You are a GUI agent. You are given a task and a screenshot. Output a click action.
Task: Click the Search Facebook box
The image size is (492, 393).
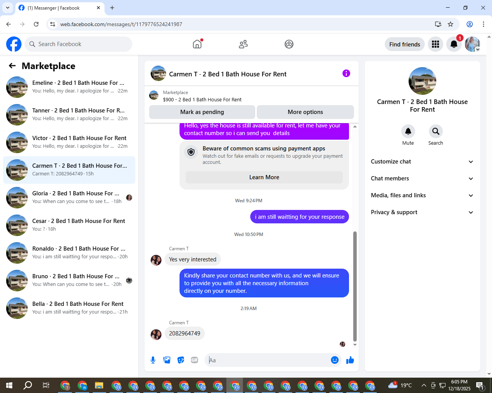pos(78,44)
